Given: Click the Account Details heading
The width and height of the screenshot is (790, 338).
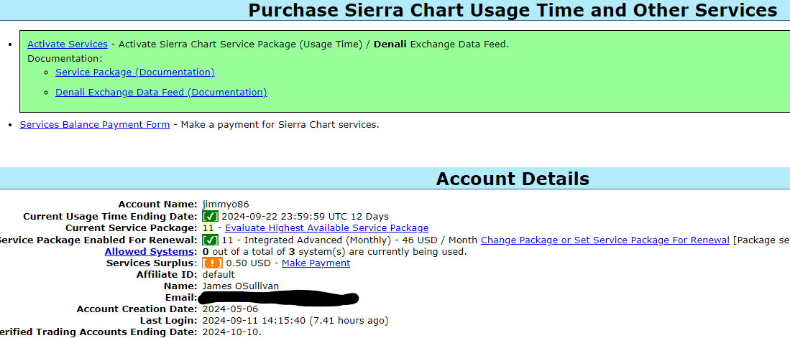Looking at the screenshot, I should coord(513,179).
